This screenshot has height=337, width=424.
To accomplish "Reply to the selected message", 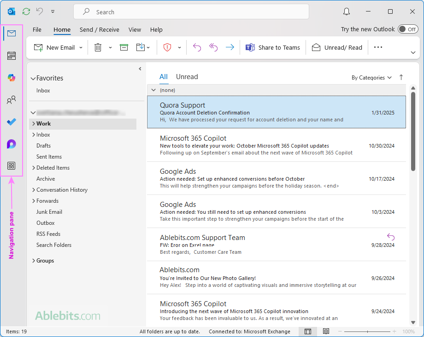I will [x=197, y=47].
